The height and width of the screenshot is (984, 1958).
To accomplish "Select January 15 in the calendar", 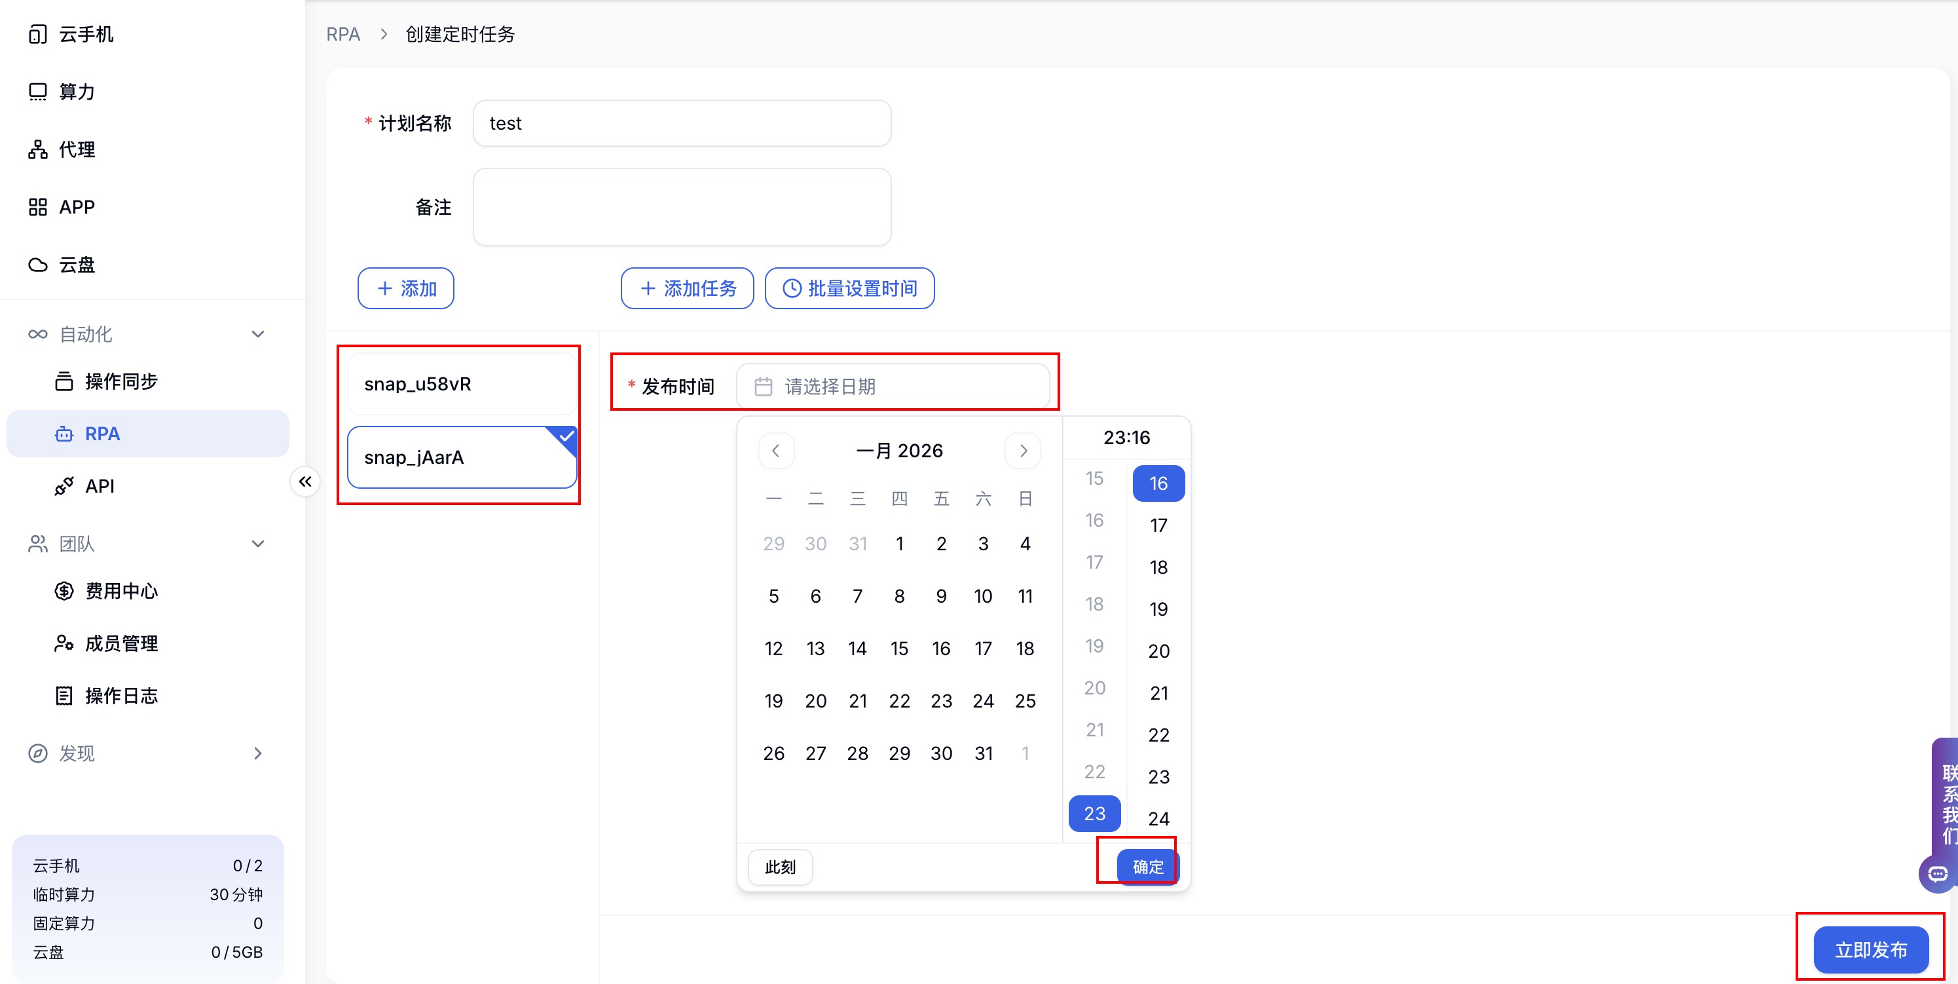I will [x=899, y=649].
